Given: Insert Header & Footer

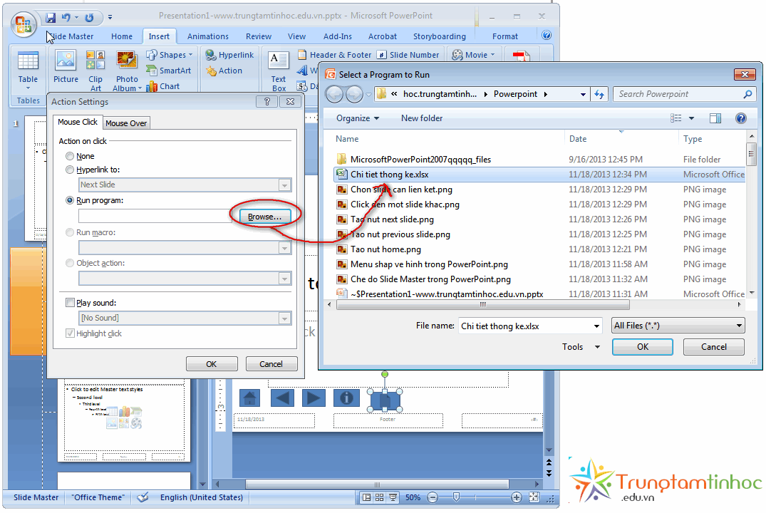Looking at the screenshot, I should point(335,55).
